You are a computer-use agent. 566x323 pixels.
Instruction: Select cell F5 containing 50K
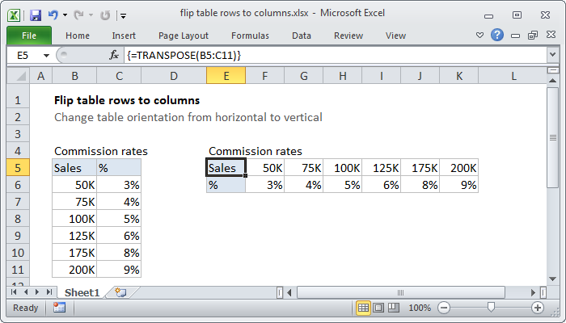click(x=264, y=168)
